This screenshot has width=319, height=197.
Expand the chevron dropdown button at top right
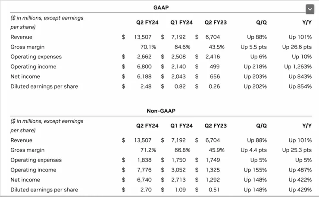pyautogui.click(x=310, y=9)
